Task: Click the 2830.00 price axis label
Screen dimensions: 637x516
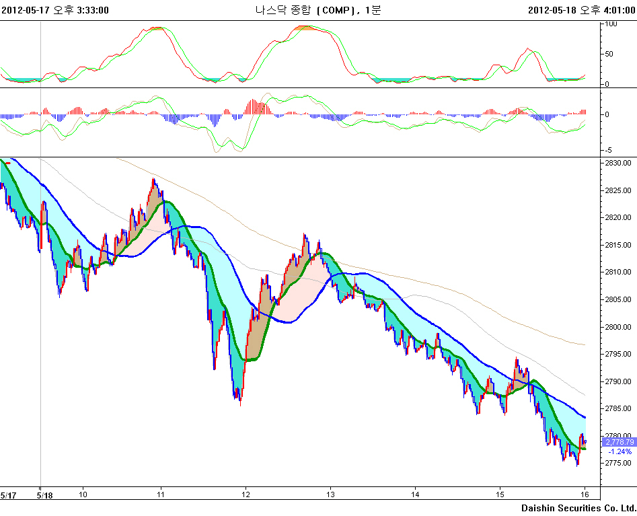Action: tap(618, 163)
